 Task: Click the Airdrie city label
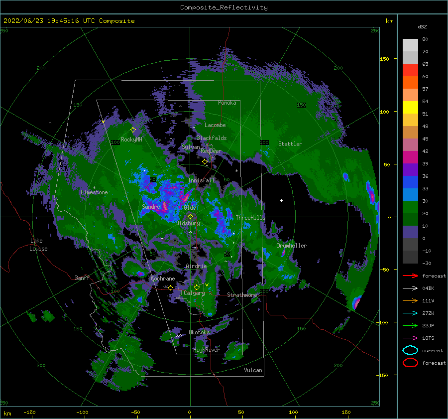(x=196, y=266)
